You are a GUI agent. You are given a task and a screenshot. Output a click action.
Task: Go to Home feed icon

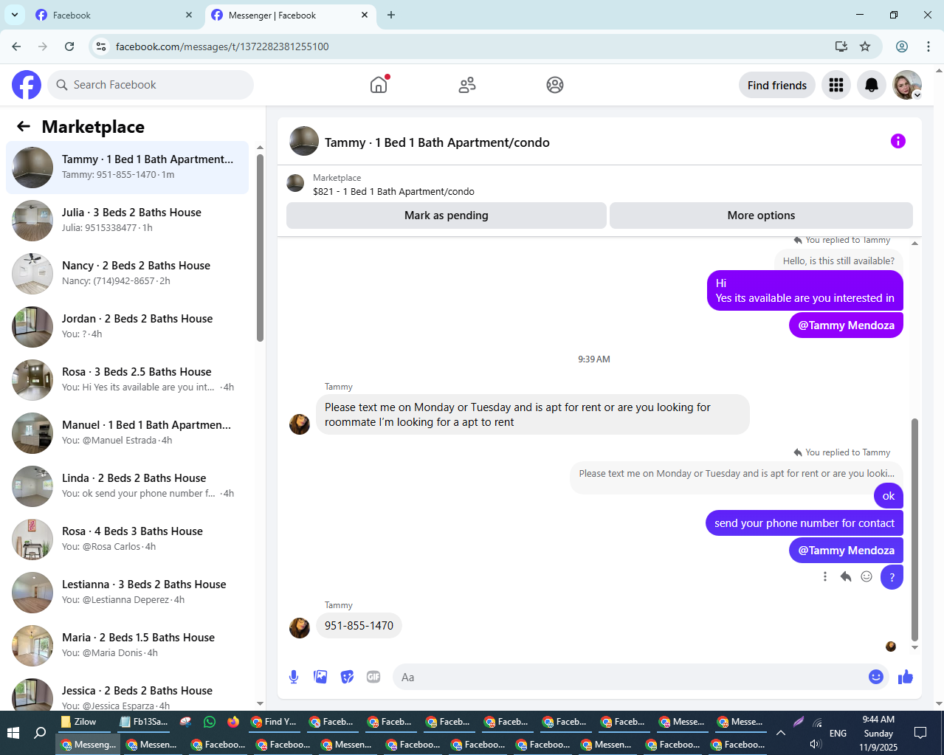pyautogui.click(x=379, y=85)
